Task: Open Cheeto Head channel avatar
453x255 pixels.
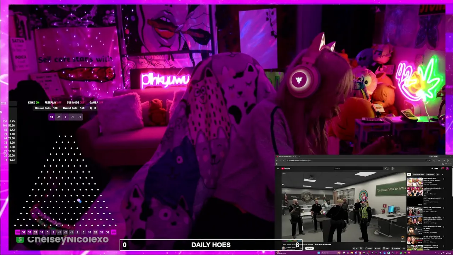Action: click(283, 248)
